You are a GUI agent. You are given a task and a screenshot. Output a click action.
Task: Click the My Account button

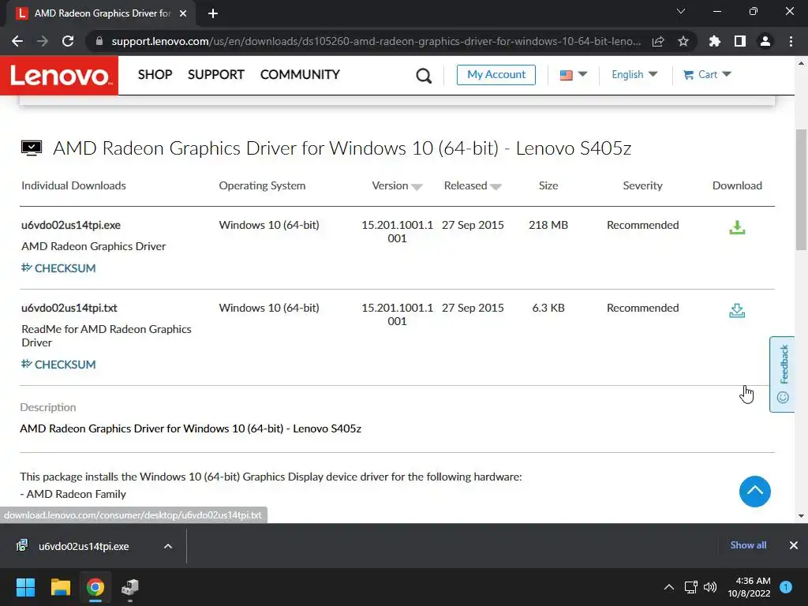tap(496, 75)
